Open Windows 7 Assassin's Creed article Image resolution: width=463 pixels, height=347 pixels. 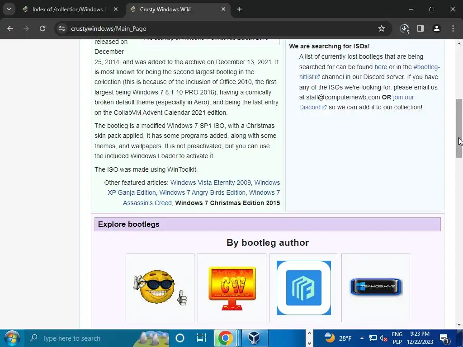coord(201,198)
